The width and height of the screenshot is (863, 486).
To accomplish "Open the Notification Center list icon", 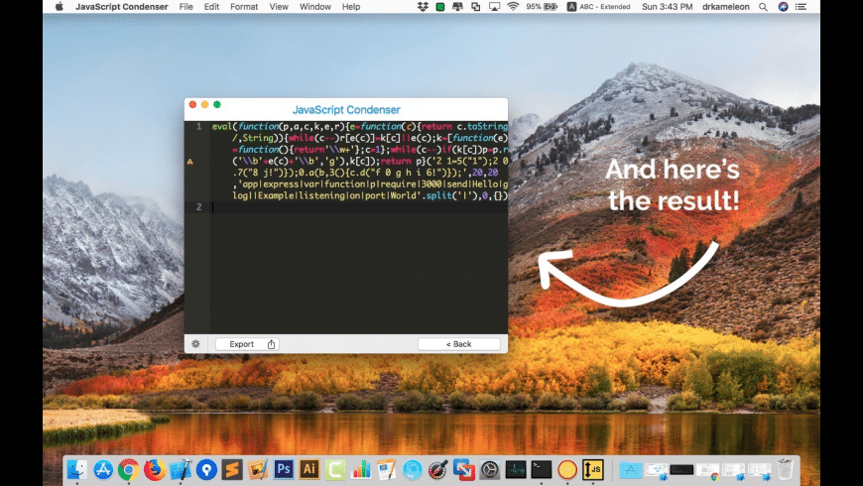I will coord(801,7).
